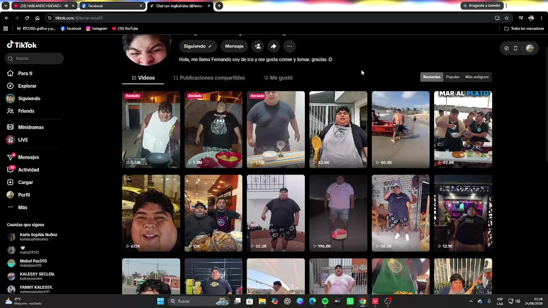Mute the YouTube tab audio
This screenshot has width=548, height=308.
pos(66,6)
